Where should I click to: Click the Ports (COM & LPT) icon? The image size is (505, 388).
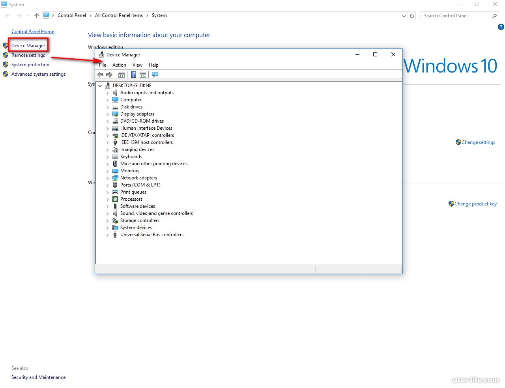[x=115, y=185]
